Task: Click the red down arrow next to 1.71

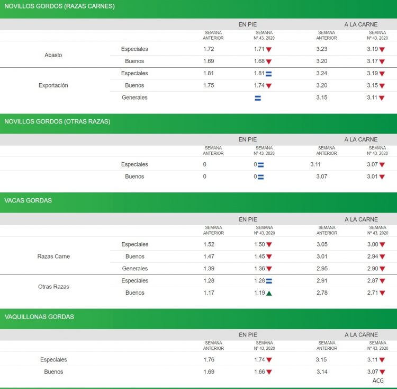Action: pos(269,49)
